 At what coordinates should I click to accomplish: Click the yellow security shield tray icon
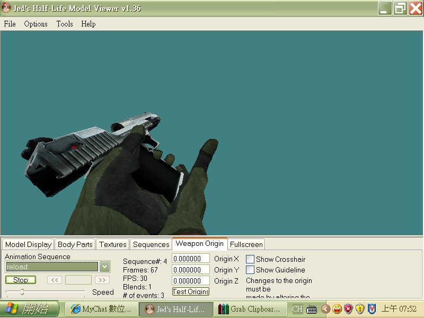click(x=360, y=309)
